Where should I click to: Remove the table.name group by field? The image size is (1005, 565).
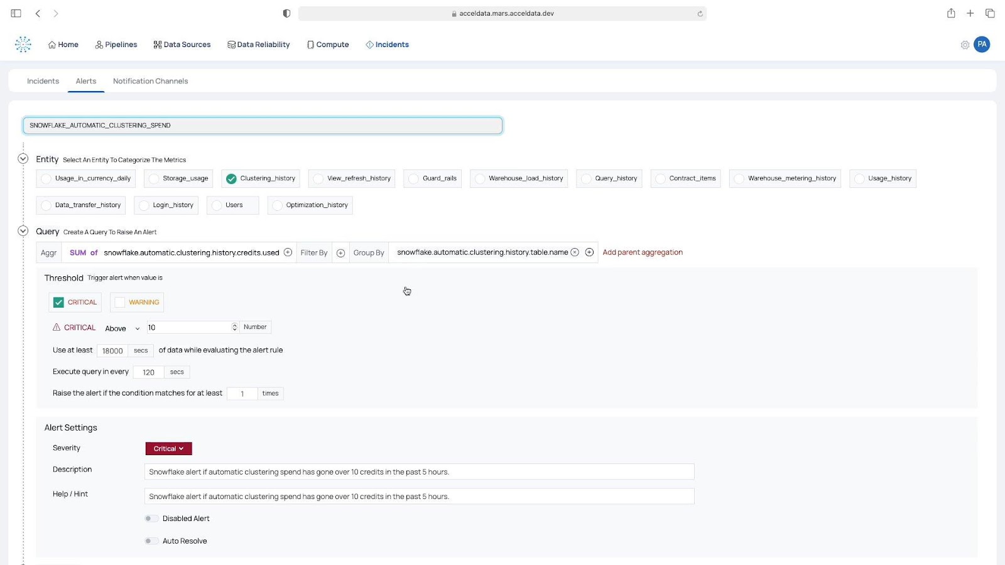(x=575, y=252)
